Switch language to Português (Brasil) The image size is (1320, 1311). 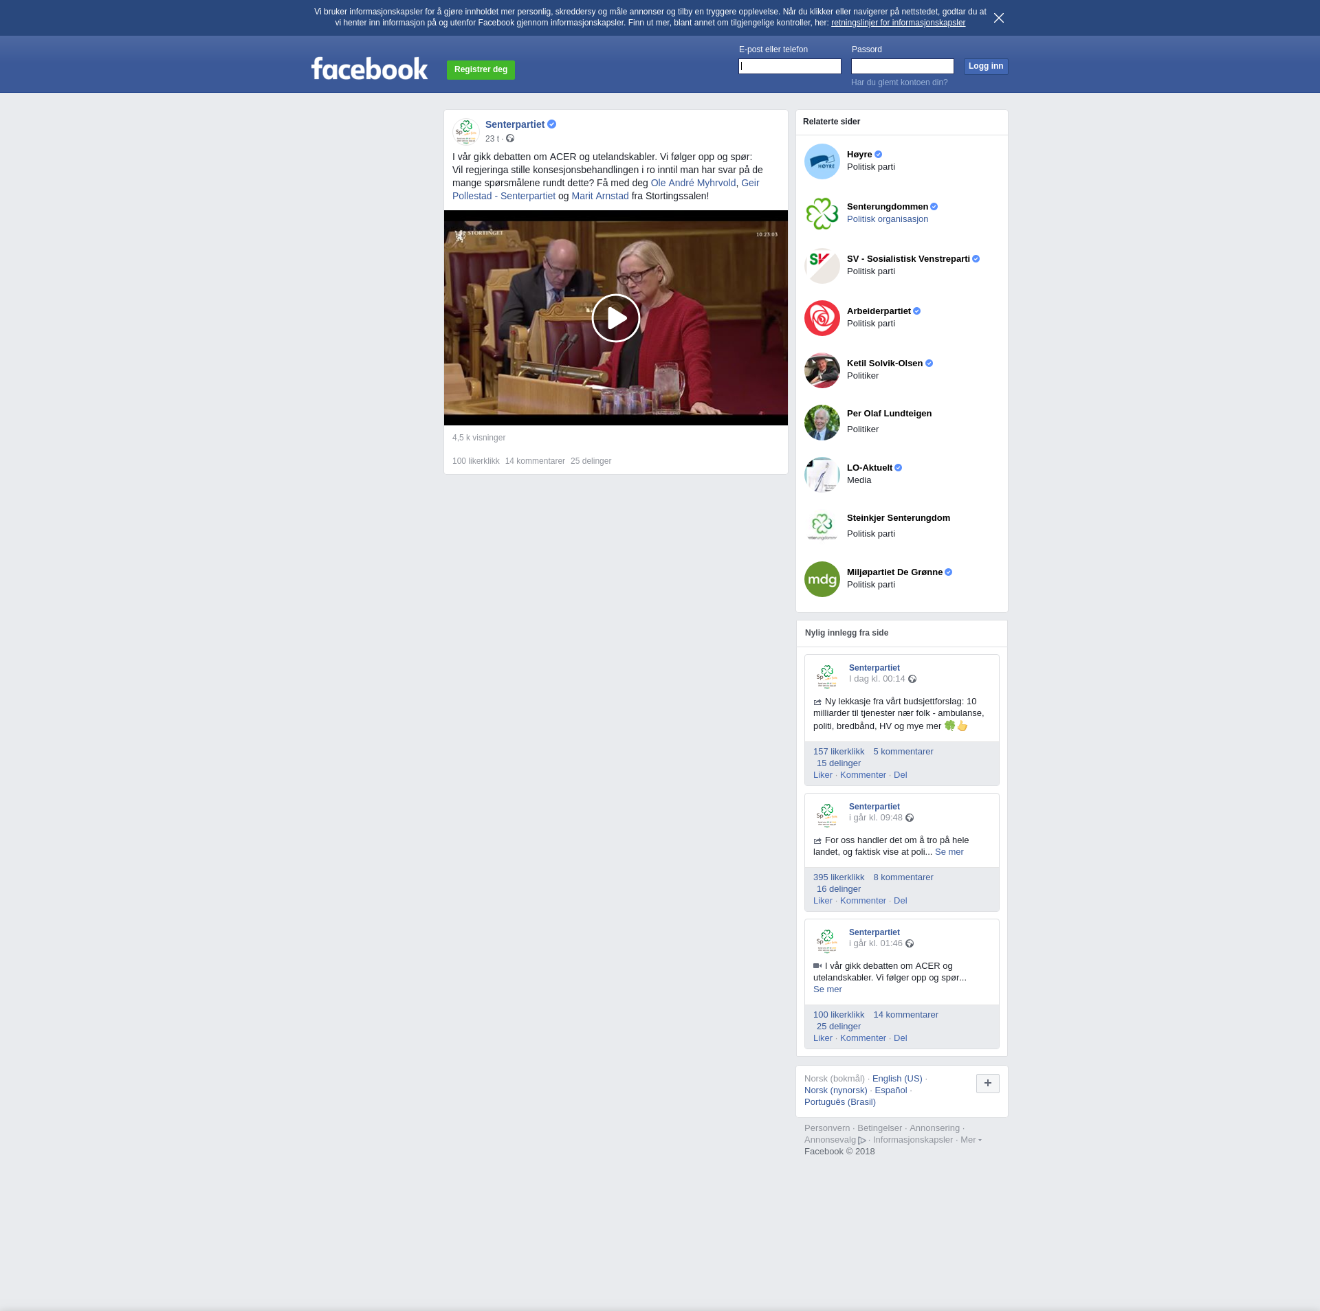pyautogui.click(x=840, y=1102)
